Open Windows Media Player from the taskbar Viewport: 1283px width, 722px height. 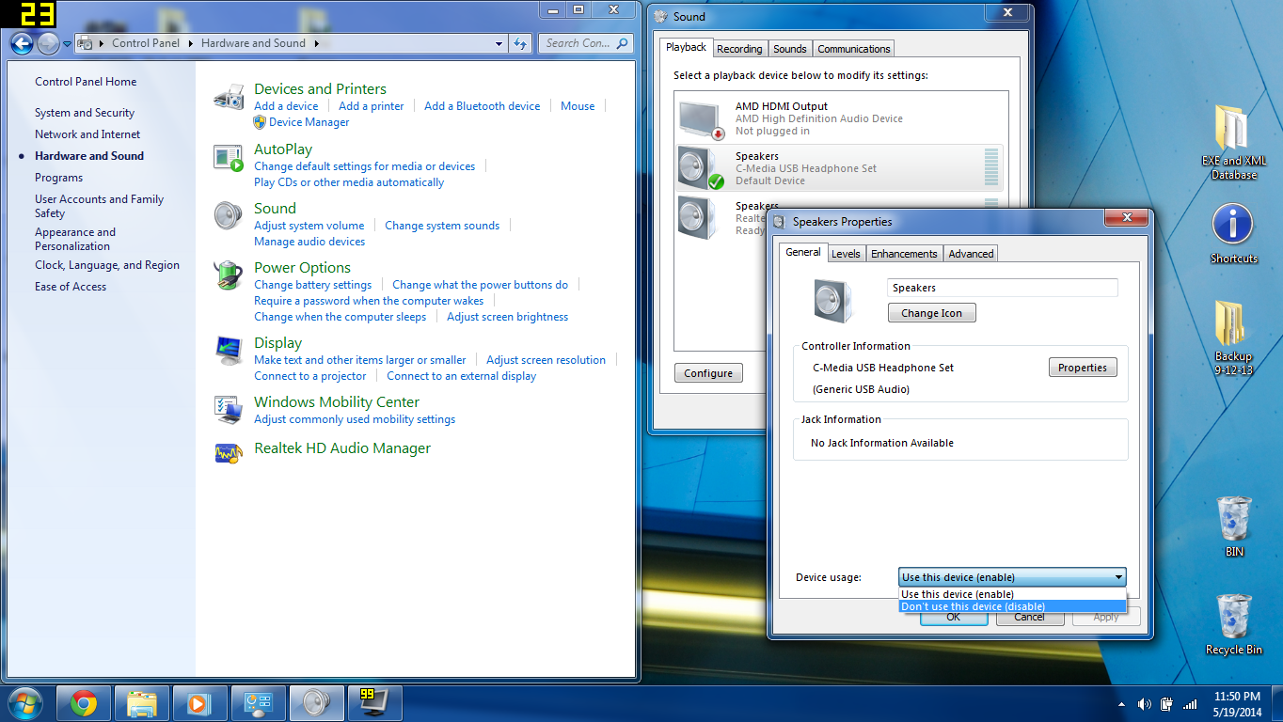(199, 703)
